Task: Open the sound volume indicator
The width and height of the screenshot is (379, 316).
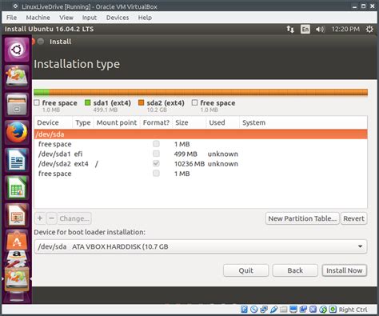Action: [320, 29]
